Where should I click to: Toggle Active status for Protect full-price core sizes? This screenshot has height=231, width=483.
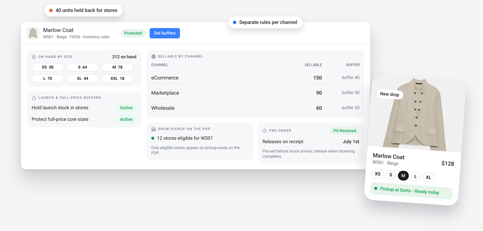[x=126, y=119]
